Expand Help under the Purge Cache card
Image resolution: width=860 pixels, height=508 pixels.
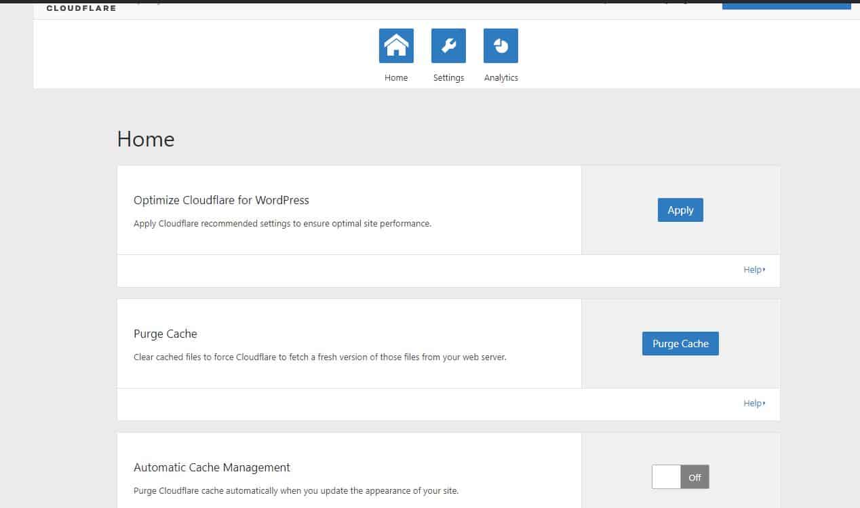754,404
